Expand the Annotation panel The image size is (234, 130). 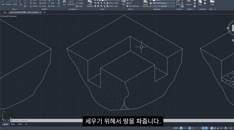[73, 9]
